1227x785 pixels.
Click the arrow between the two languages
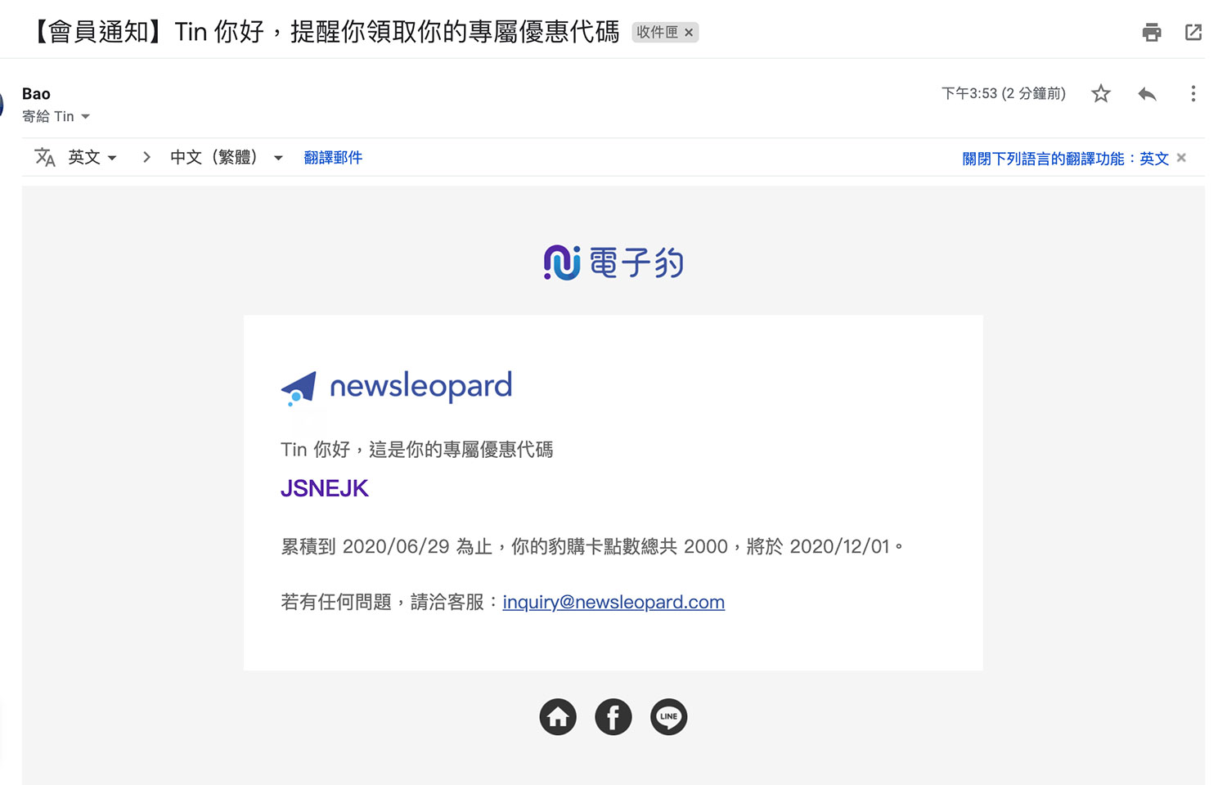[146, 157]
